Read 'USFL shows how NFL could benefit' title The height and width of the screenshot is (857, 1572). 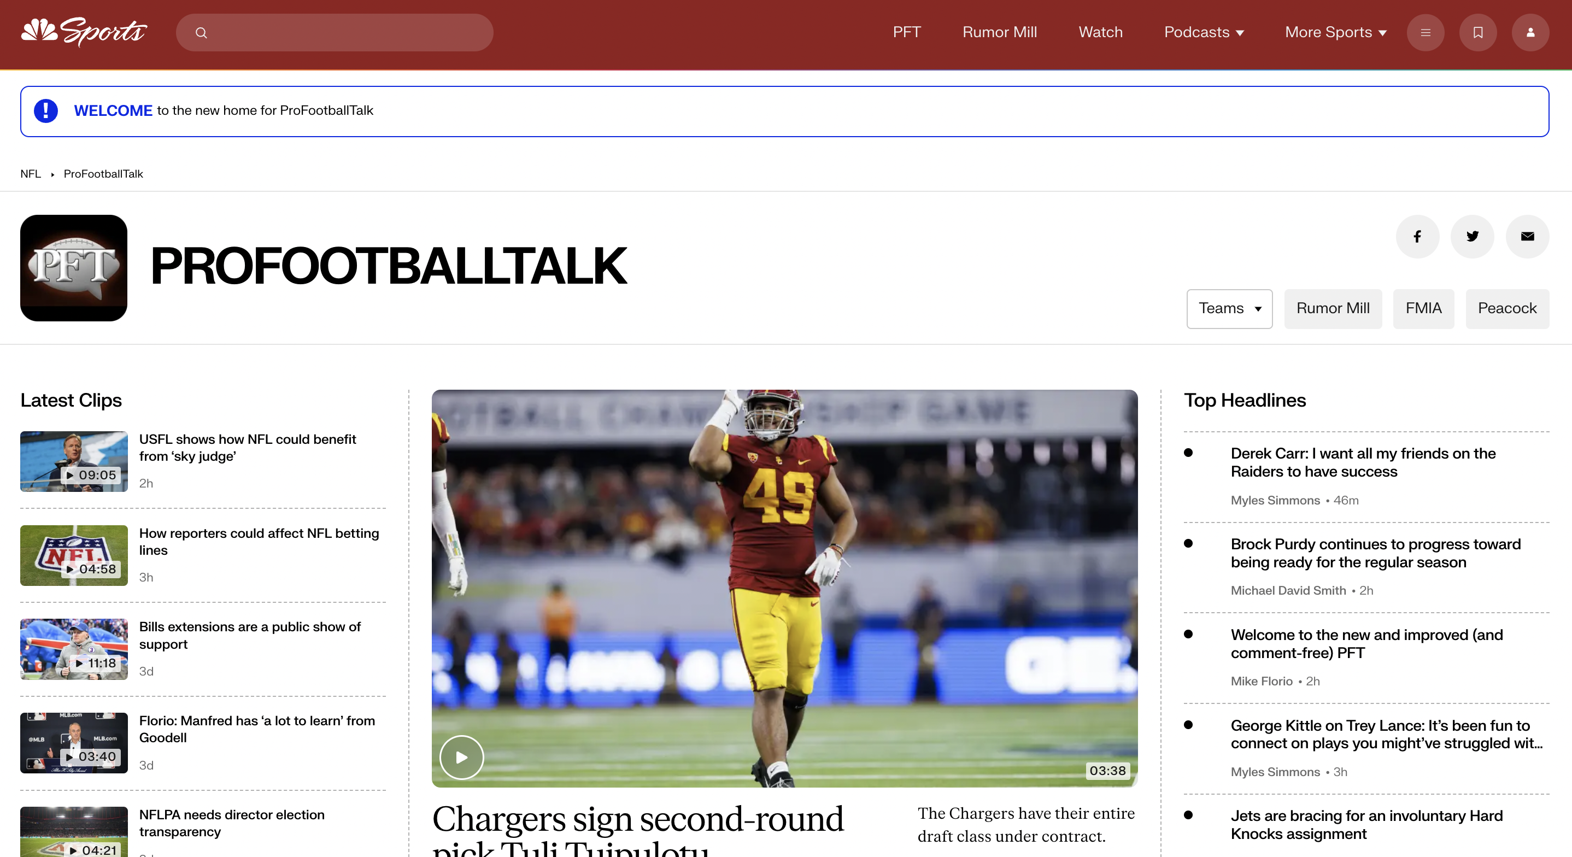point(248,448)
